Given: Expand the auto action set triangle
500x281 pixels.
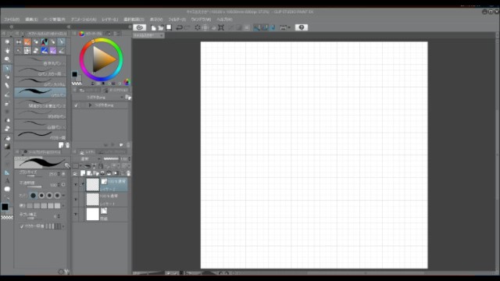Looking at the screenshot, I should (x=90, y=105).
